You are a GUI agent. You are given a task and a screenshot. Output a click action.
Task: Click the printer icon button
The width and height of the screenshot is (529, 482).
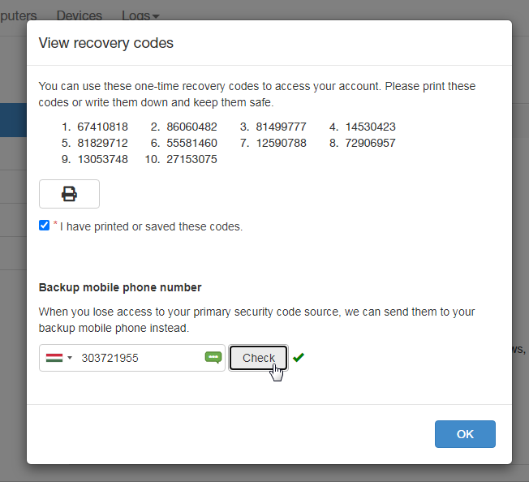click(69, 194)
